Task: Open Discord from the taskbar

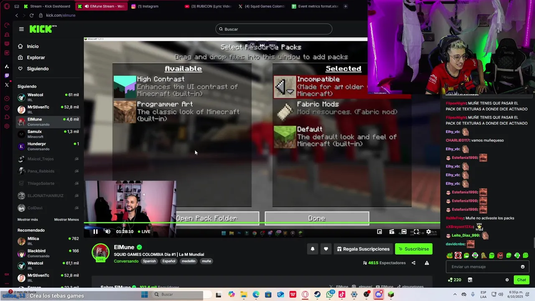Action: 379,294
